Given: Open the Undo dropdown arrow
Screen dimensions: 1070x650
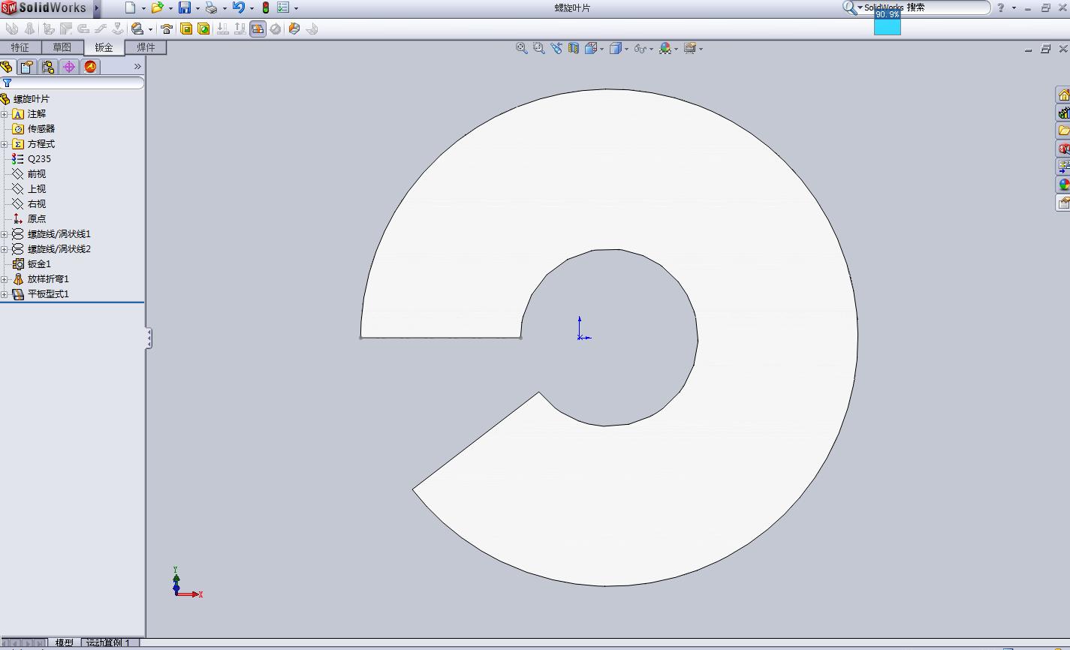Looking at the screenshot, I should coord(252,8).
